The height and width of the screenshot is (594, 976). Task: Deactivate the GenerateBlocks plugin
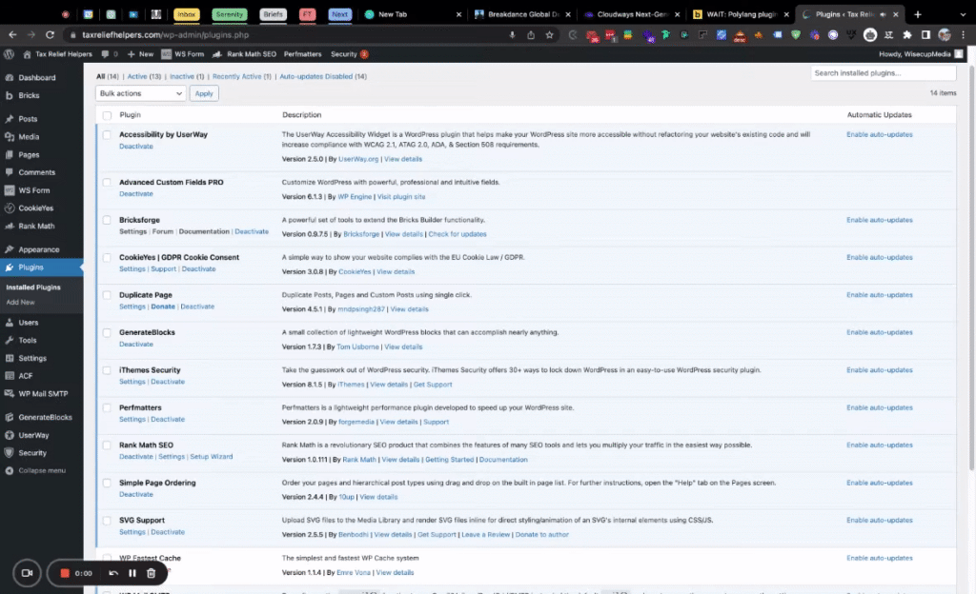pyautogui.click(x=135, y=345)
